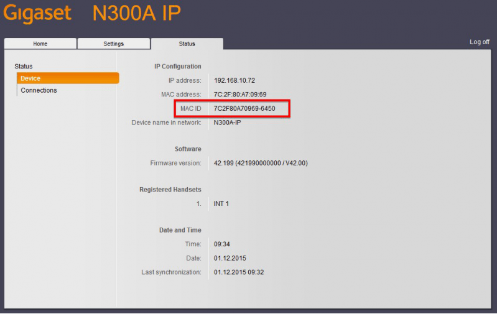The height and width of the screenshot is (314, 497).
Task: Click the IP address value 192.168.10.72
Action: (235, 80)
